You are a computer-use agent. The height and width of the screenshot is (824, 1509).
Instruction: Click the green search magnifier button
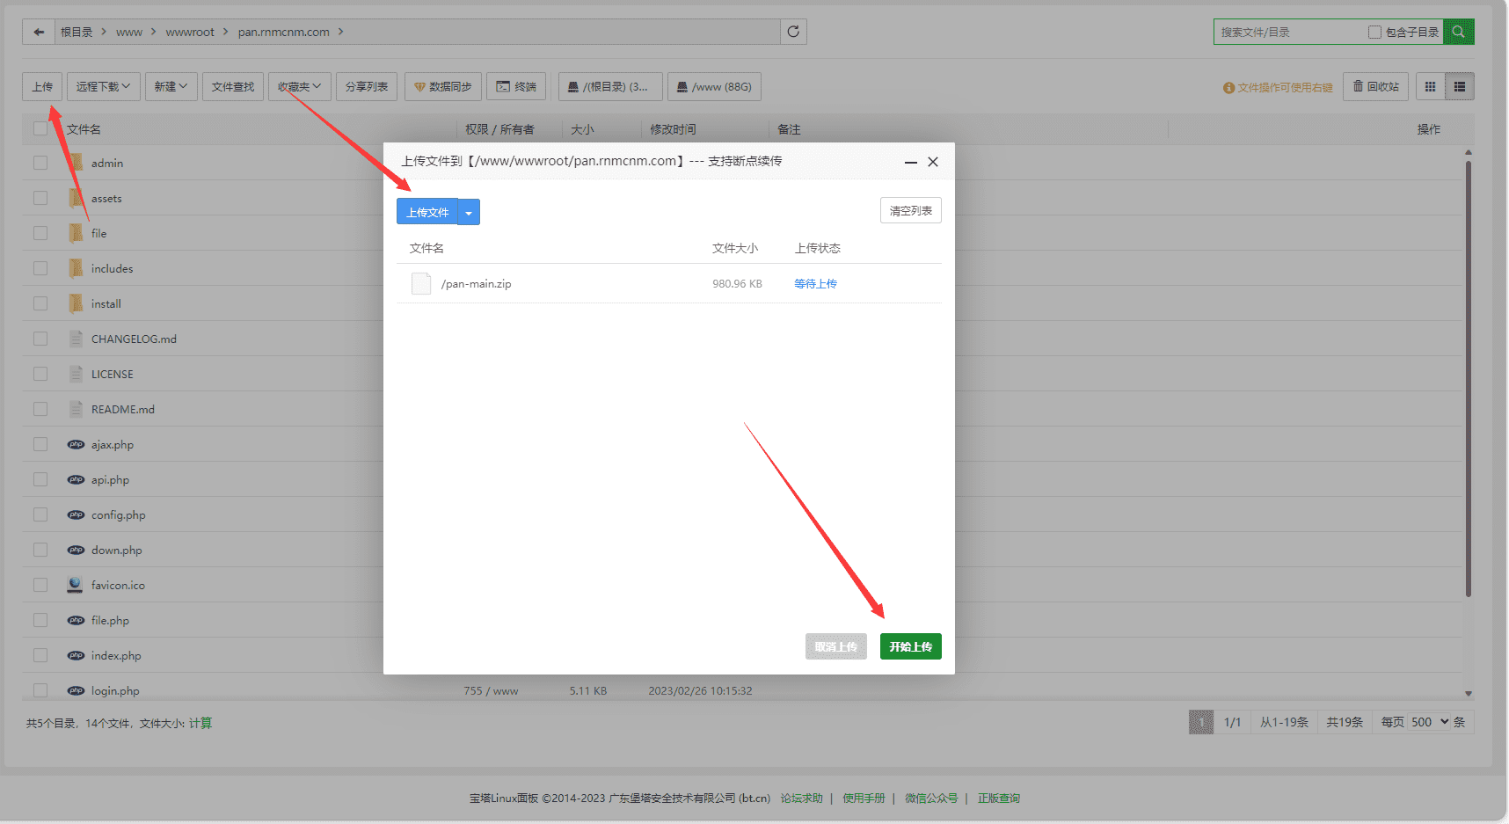click(x=1459, y=32)
